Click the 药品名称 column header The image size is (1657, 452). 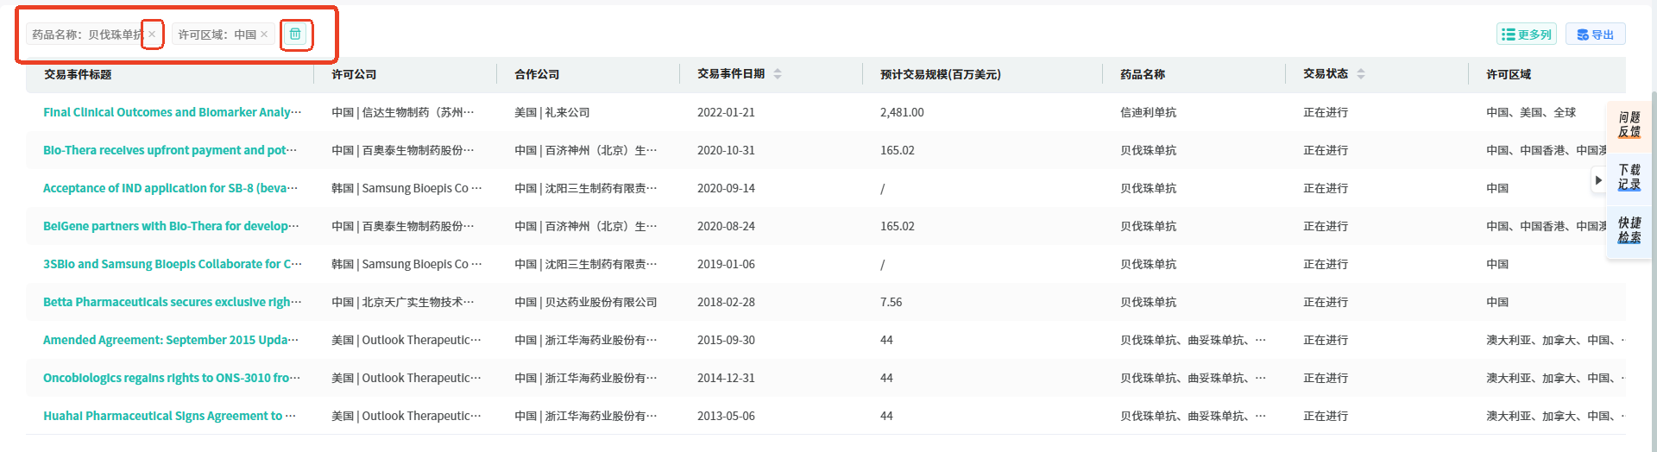(x=1143, y=74)
